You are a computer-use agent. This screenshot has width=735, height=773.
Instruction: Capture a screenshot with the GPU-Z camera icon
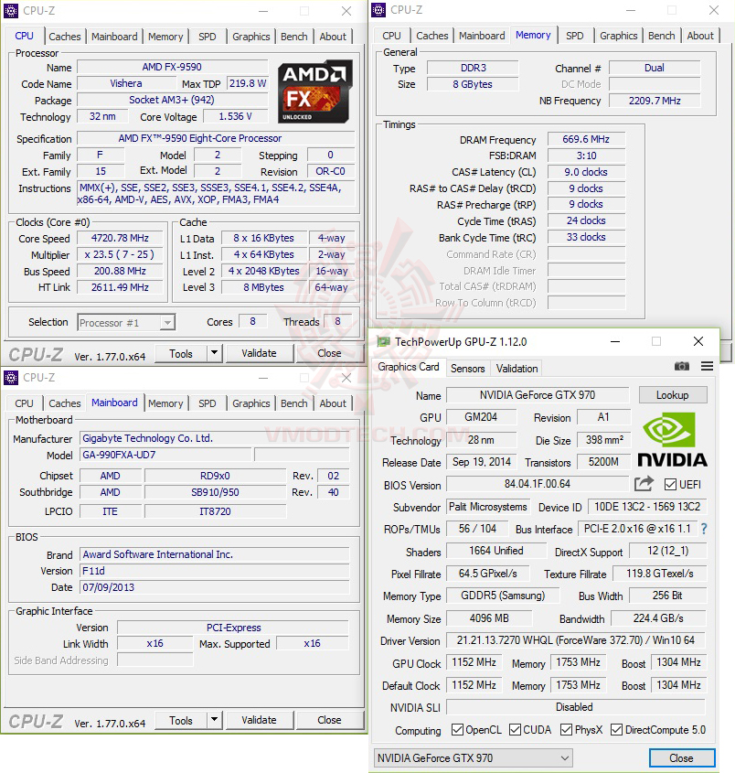point(681,366)
